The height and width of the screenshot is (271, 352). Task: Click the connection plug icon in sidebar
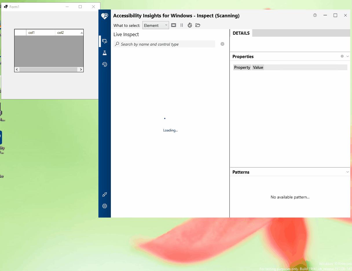pos(104,194)
